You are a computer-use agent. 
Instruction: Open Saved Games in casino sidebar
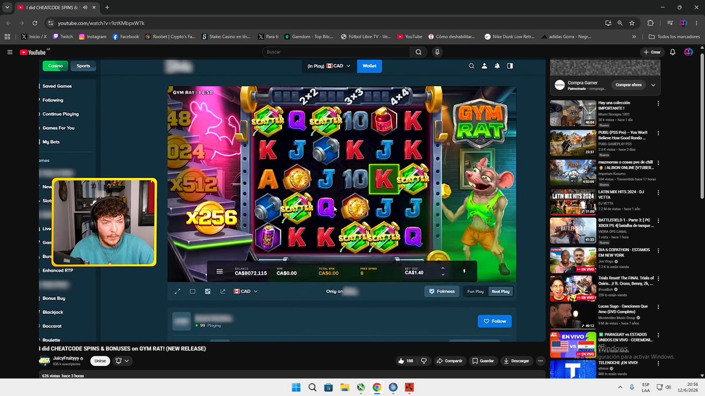click(57, 86)
